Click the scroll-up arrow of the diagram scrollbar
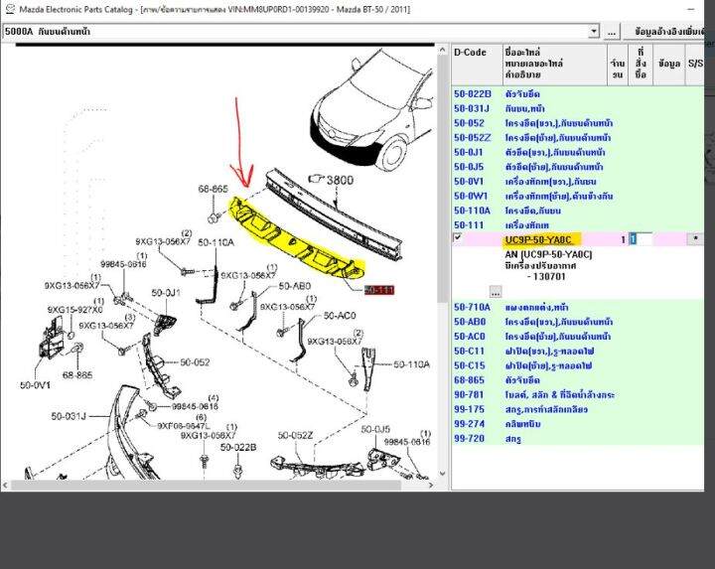This screenshot has height=569, width=715. click(442, 51)
